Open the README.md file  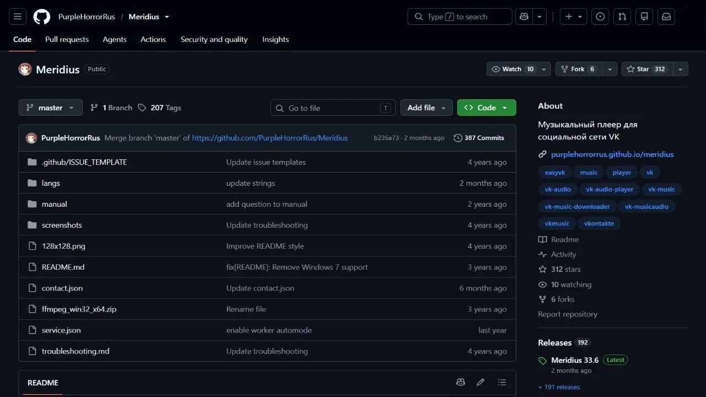point(63,267)
